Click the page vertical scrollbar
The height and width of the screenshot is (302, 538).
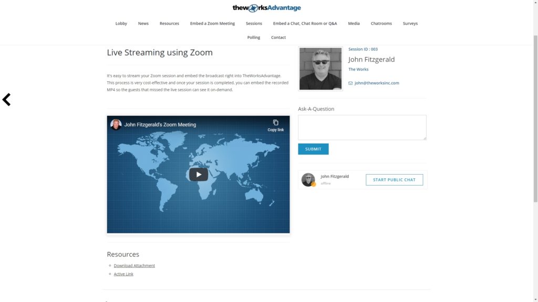coord(535,118)
